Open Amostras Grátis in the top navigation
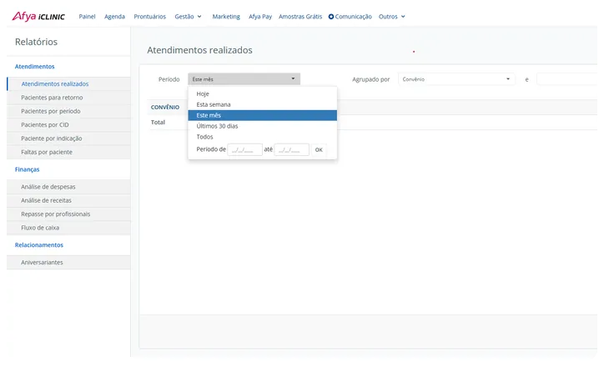The width and height of the screenshot is (604, 367). pyautogui.click(x=300, y=17)
